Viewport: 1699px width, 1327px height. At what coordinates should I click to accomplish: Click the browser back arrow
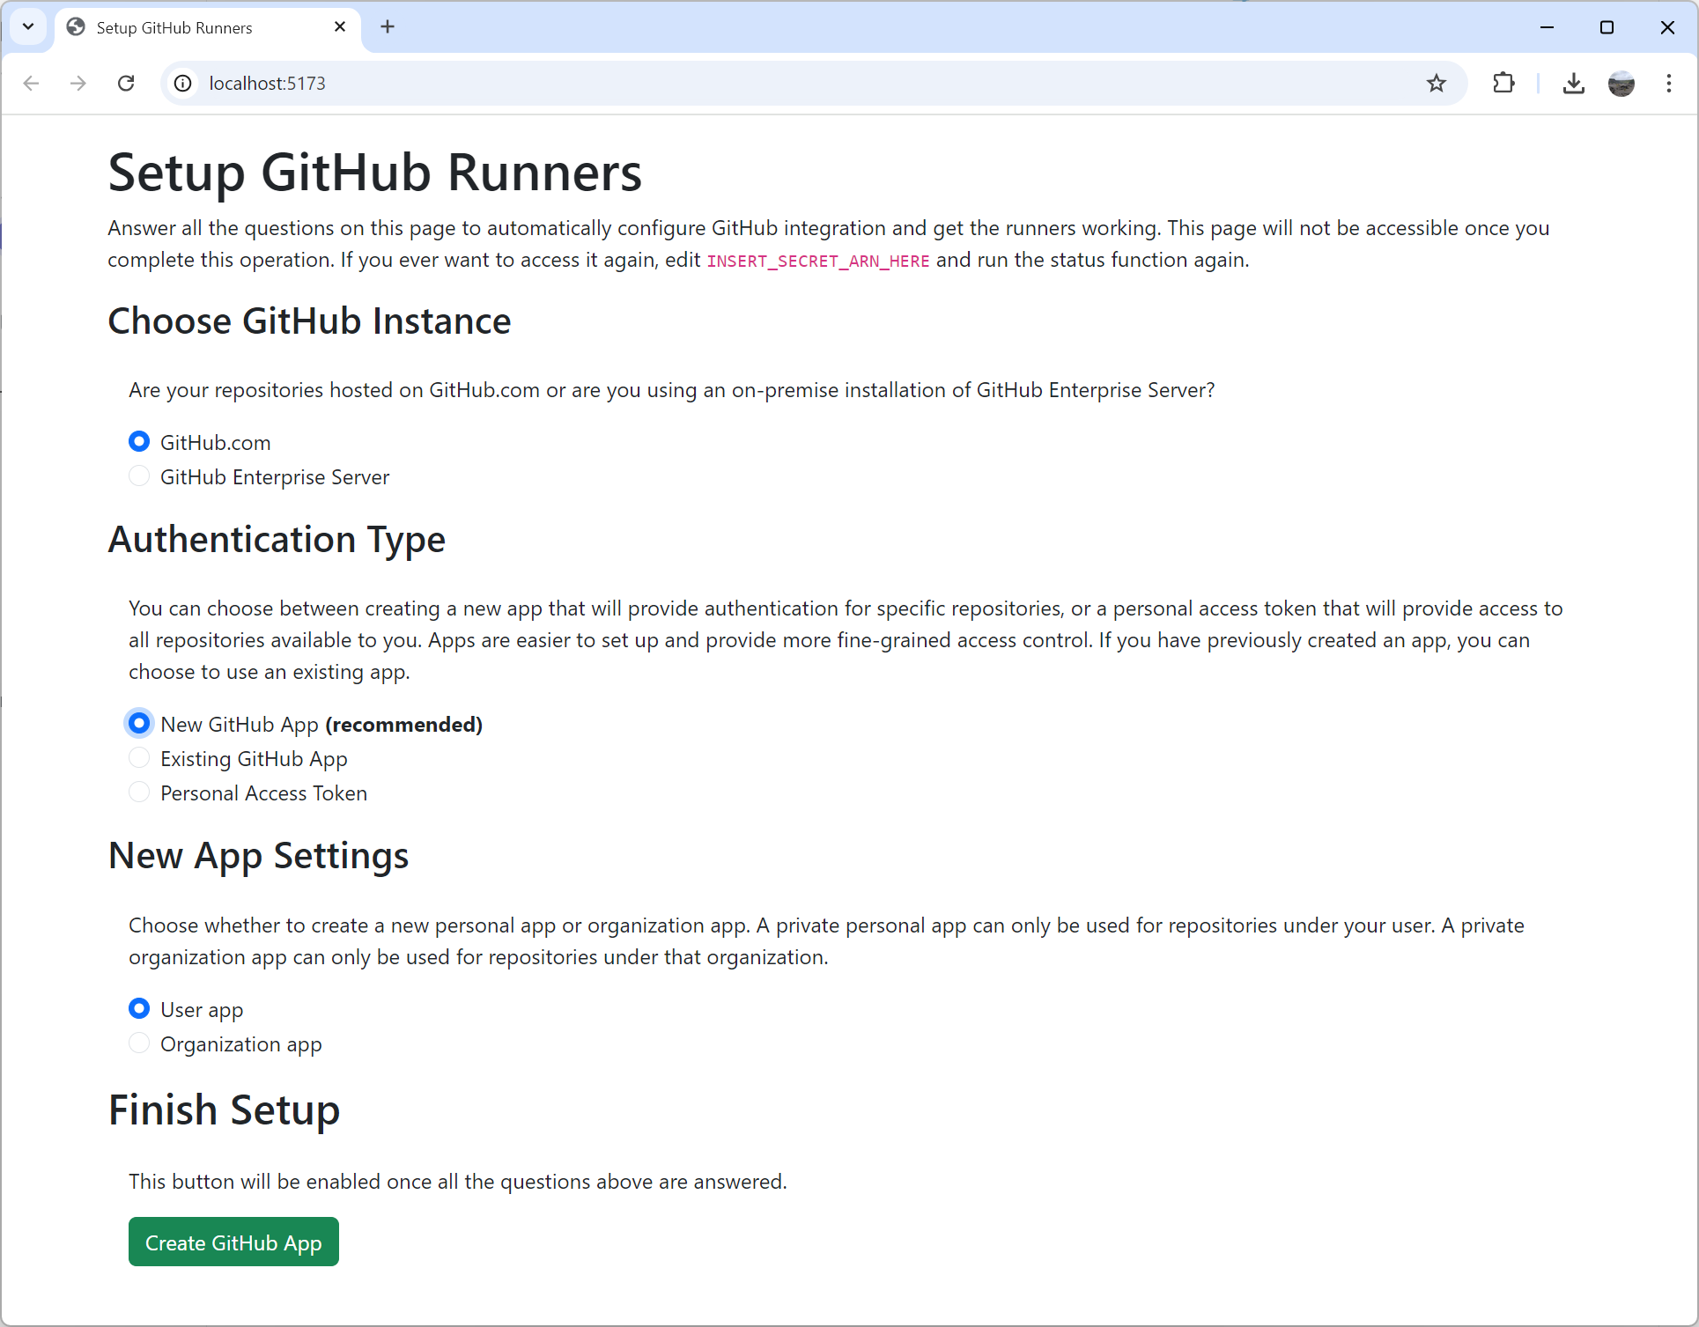[x=32, y=83]
